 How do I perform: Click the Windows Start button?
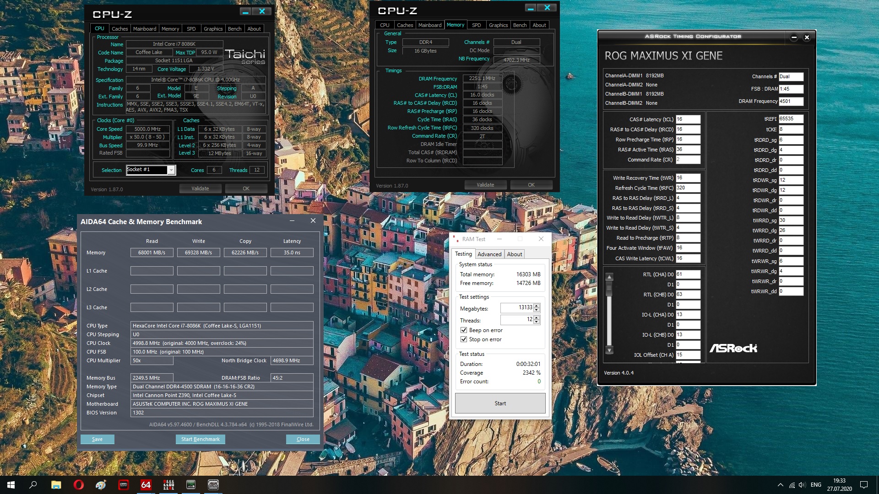coord(11,485)
